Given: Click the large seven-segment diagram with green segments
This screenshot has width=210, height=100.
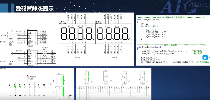Looking at the screenshot, I should (60, 86).
